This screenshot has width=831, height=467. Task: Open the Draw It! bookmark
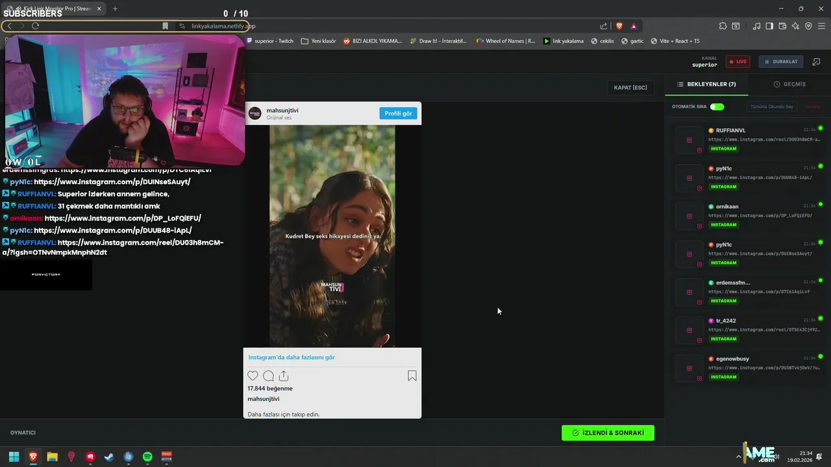point(438,41)
